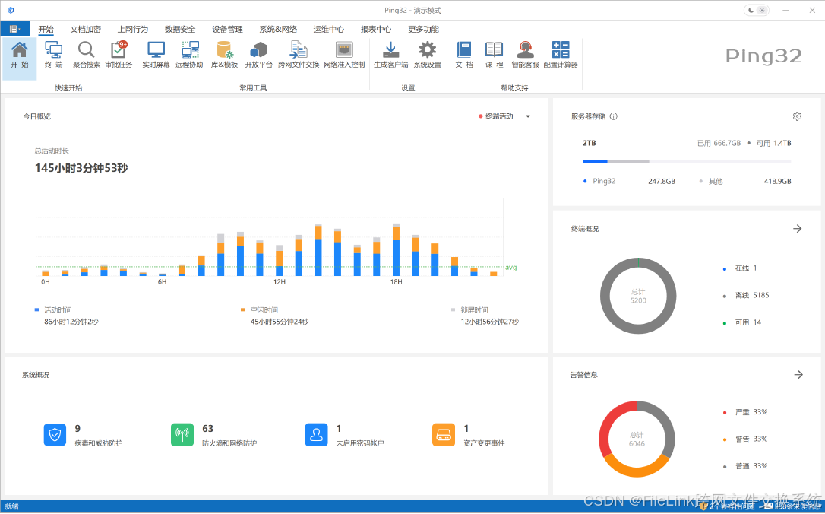The image size is (825, 514).
Task: Click the 86小时12分钟2秒 activity value
Action: (71, 321)
